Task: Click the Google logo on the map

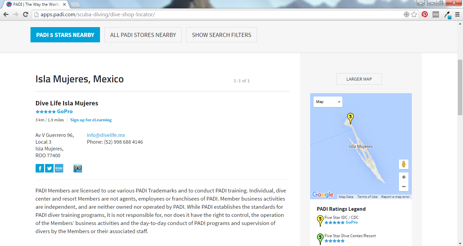Action: click(323, 194)
